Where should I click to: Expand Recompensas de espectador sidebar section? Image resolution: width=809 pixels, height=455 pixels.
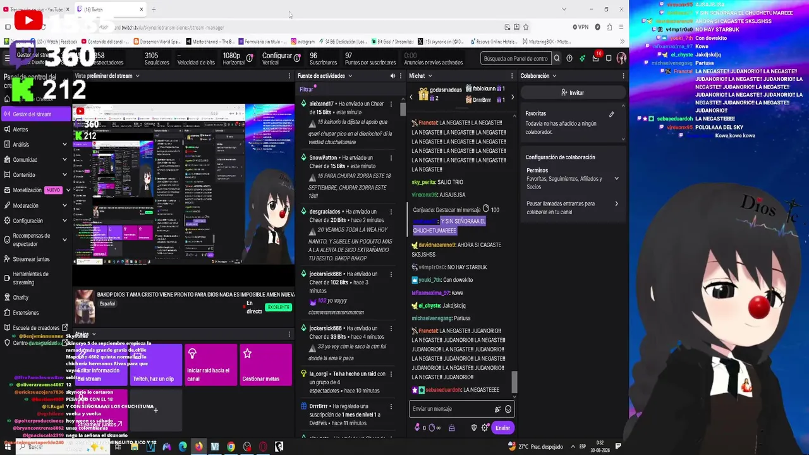tap(64, 240)
